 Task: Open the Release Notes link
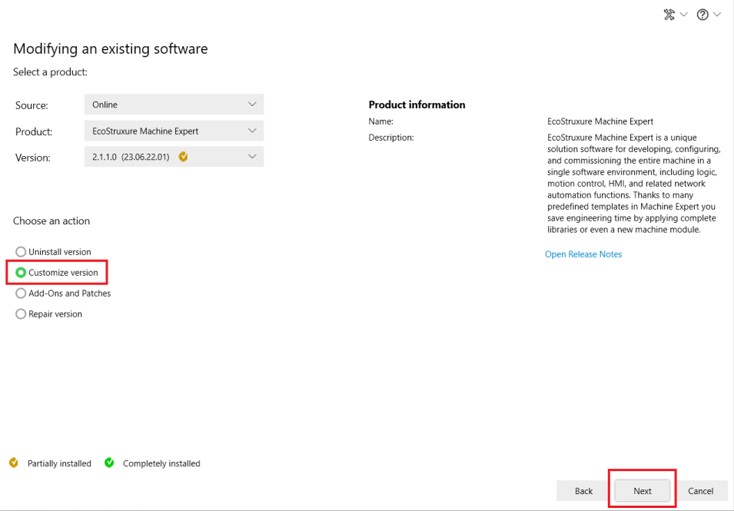[583, 254]
